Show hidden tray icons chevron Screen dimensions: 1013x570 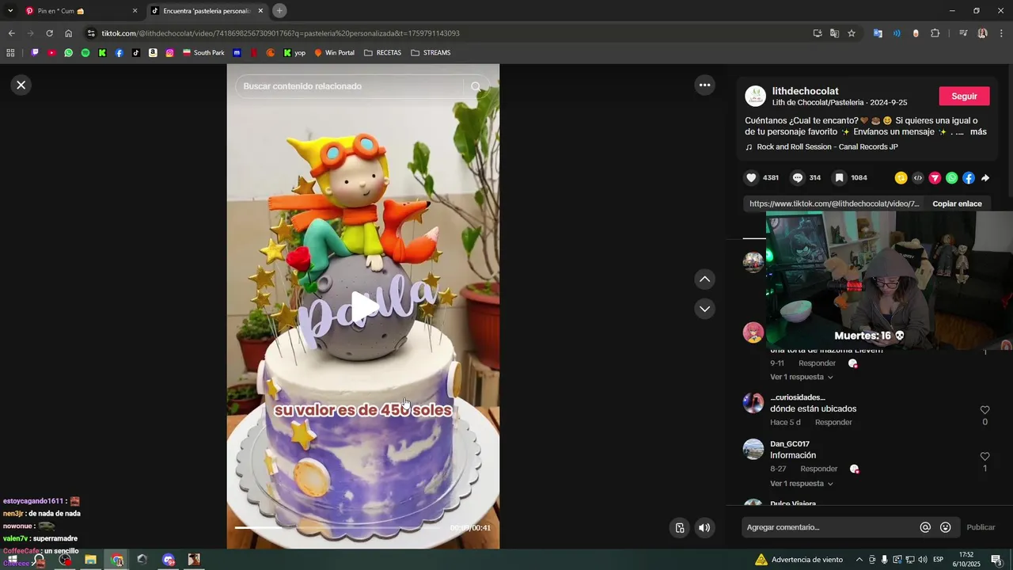pos(859,560)
